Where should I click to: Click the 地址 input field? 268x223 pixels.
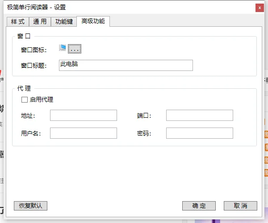point(84,116)
